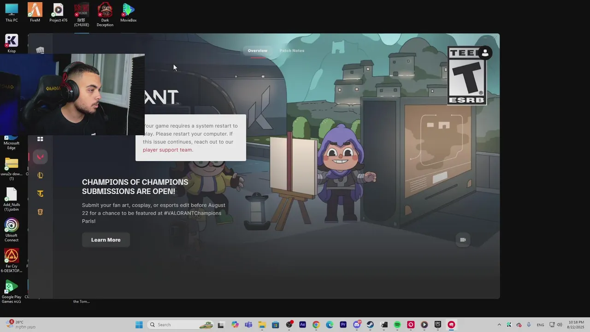Select the VALORANT icon in sidebar
590x332 pixels.
(40, 157)
